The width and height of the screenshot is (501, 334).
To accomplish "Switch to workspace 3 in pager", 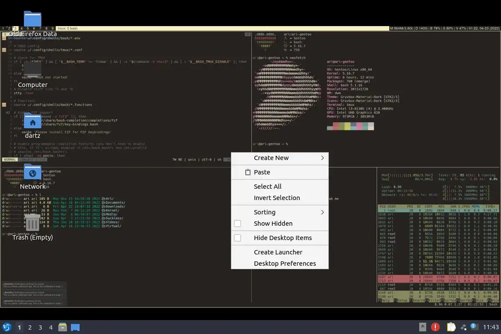I will tap(40, 327).
